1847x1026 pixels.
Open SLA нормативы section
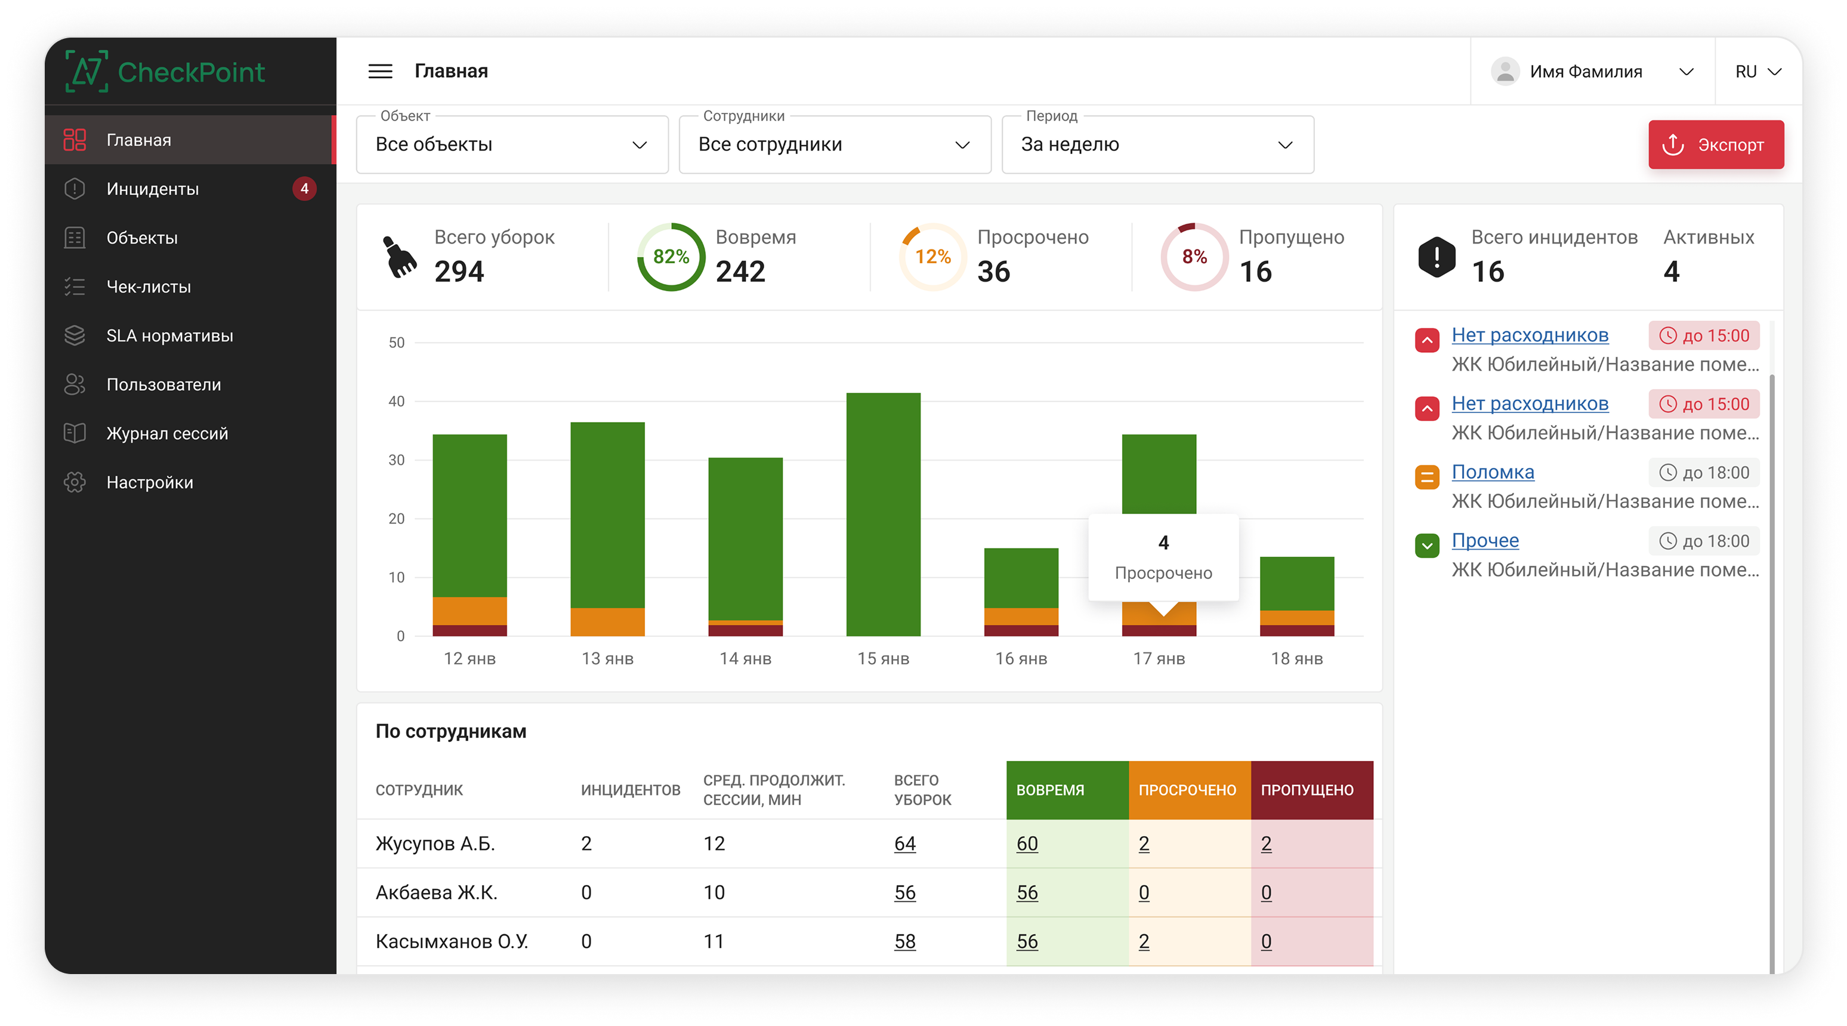[x=190, y=335]
